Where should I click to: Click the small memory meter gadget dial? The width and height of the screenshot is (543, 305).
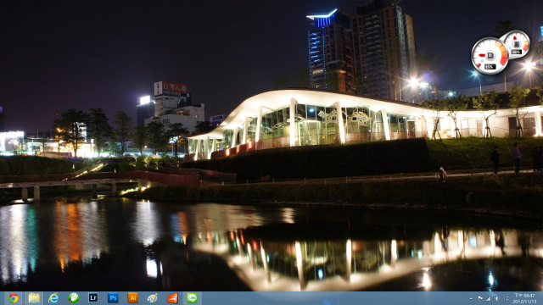pos(517,45)
